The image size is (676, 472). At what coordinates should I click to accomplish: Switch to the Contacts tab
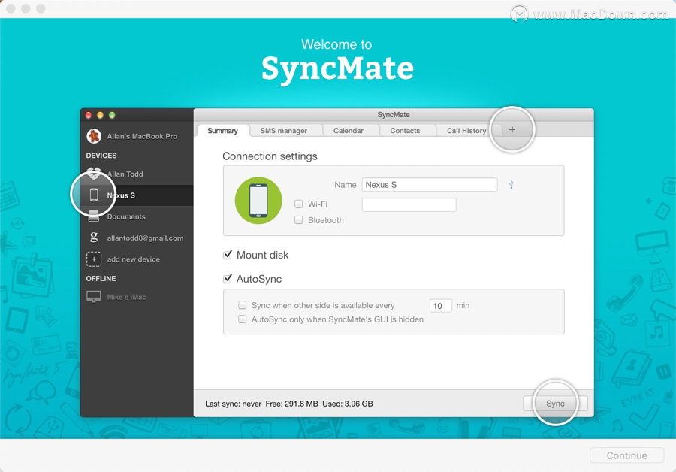[405, 130]
